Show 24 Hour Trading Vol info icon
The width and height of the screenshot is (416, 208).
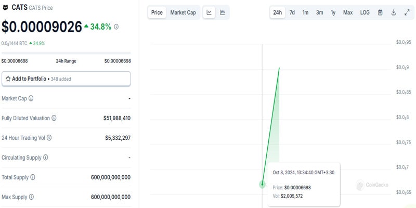[x=49, y=138]
